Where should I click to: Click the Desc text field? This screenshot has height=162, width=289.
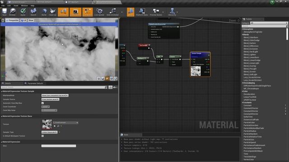pyautogui.click(x=59, y=146)
